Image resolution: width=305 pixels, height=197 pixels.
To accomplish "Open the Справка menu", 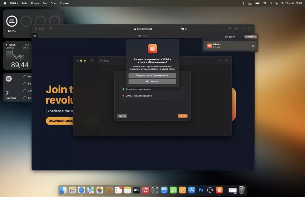I will [x=65, y=3].
